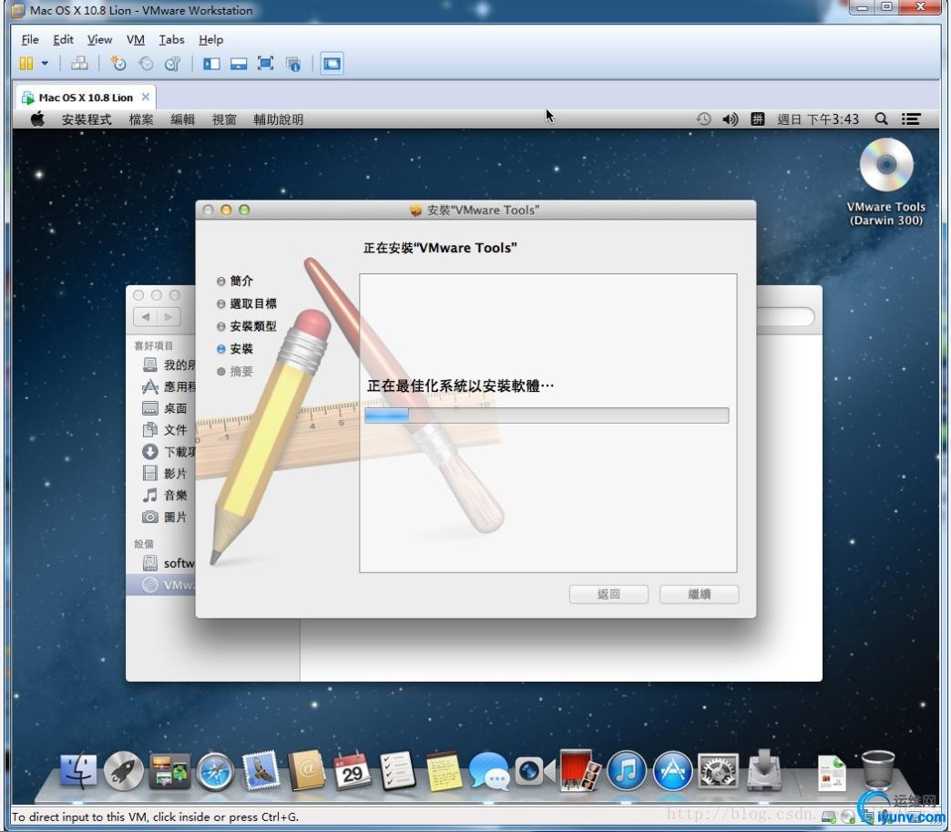The width and height of the screenshot is (951, 832).
Task: Select the Mac OS X 10.8 Lion tab
Action: pyautogui.click(x=86, y=98)
